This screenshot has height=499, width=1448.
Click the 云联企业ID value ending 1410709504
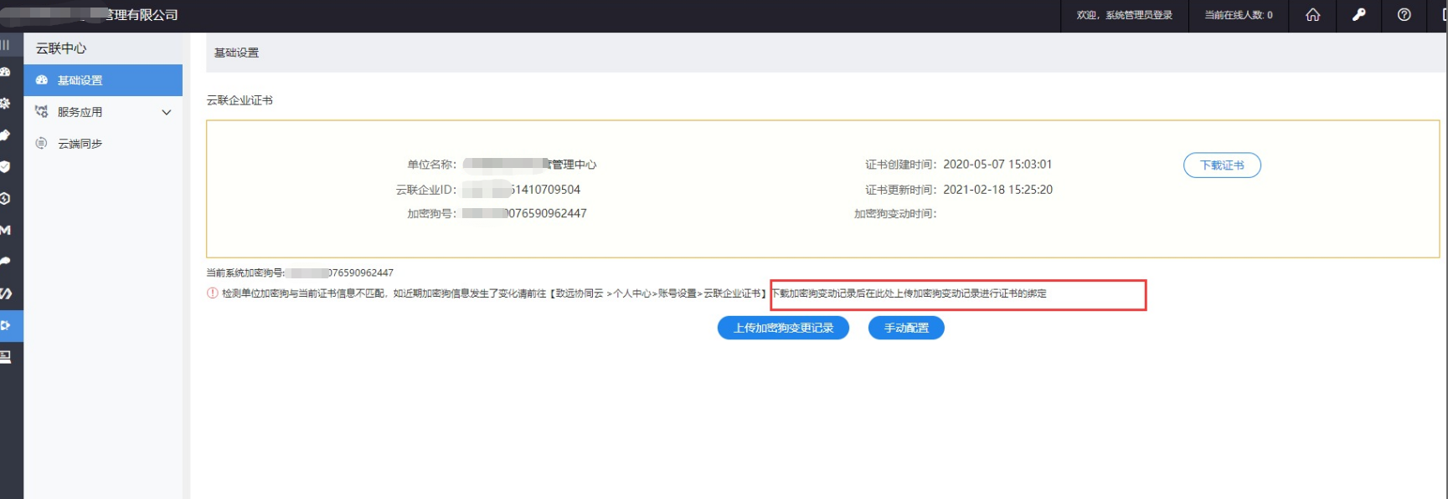click(x=521, y=190)
